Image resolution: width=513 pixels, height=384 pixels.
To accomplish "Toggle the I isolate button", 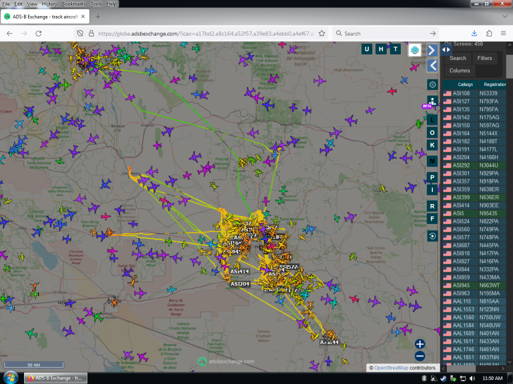I will (x=432, y=189).
